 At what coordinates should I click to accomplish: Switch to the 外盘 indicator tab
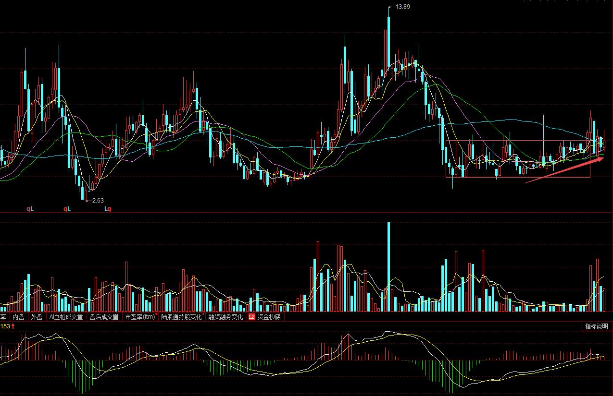(37, 317)
